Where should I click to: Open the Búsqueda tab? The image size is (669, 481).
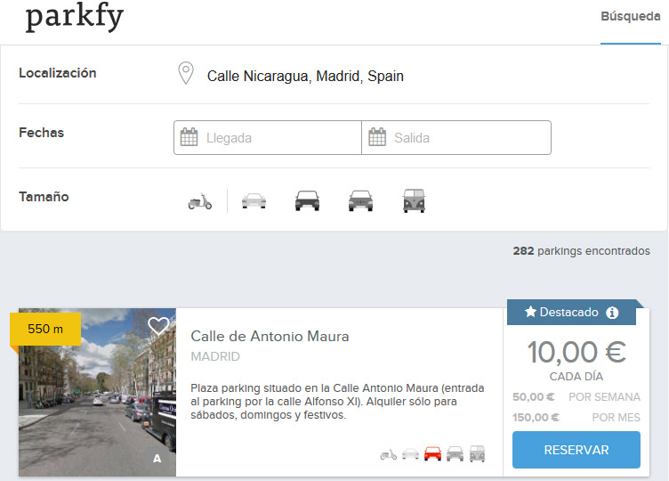[x=630, y=17]
